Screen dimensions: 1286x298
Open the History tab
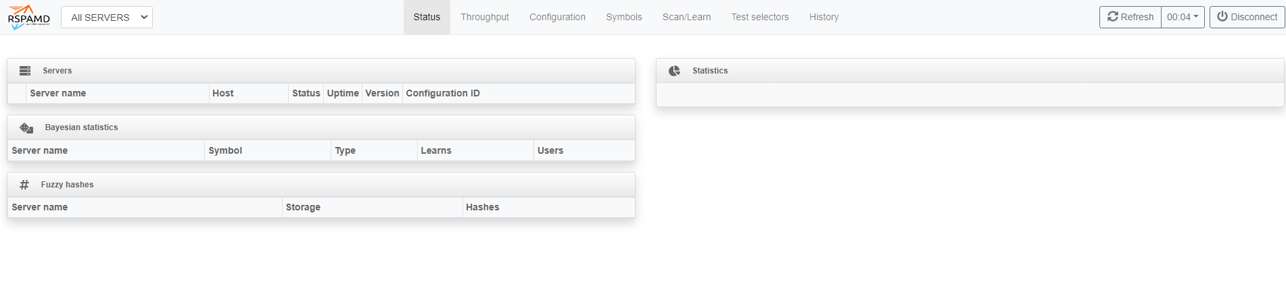tap(824, 17)
